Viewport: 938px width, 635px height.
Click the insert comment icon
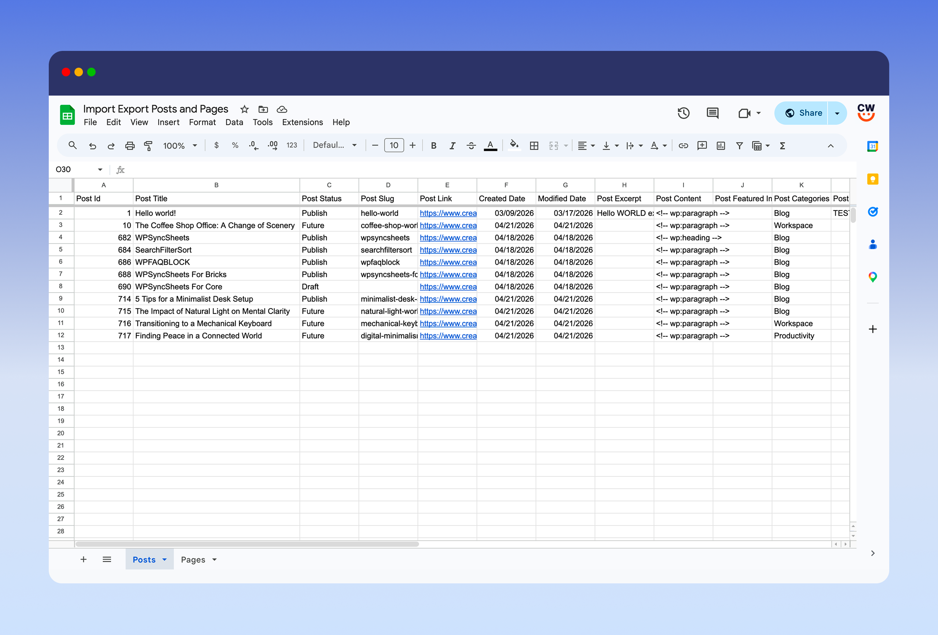point(702,145)
